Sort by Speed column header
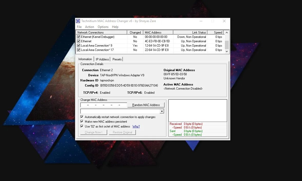This screenshot has height=181, width=302. (216, 32)
